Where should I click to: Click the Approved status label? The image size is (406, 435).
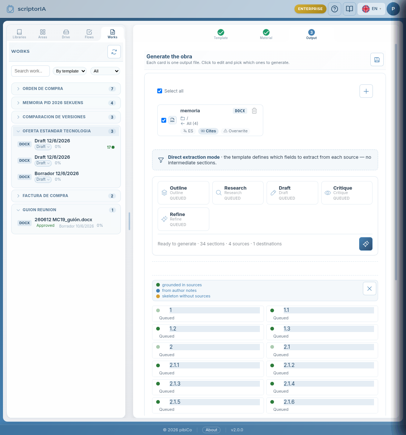[x=45, y=226]
